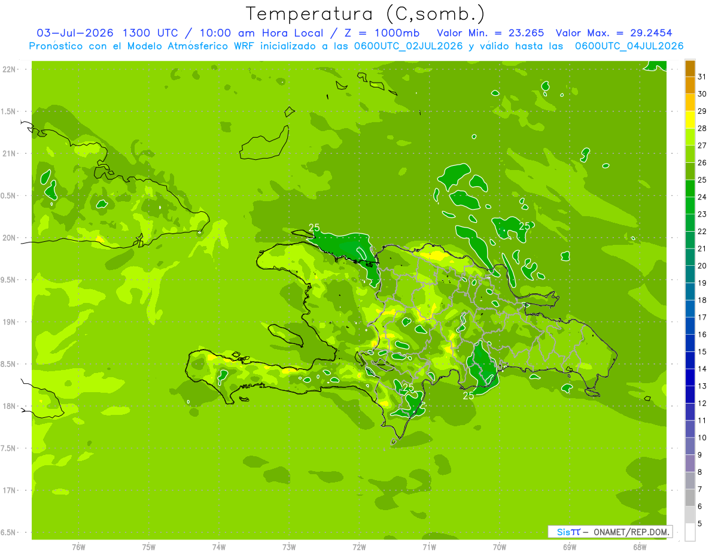
Task: Select the 0600UTC_04JUL2026 valid-until time
Action: click(629, 46)
